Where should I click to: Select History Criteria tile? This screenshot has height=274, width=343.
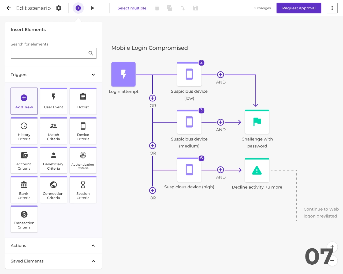click(x=24, y=131)
